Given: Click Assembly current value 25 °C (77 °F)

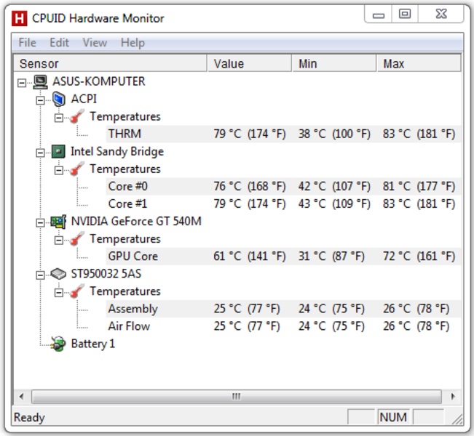Looking at the screenshot, I should pos(247,309).
